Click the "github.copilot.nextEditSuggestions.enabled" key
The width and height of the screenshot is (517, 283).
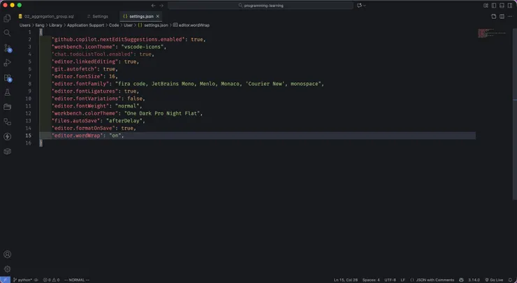pyautogui.click(x=118, y=39)
